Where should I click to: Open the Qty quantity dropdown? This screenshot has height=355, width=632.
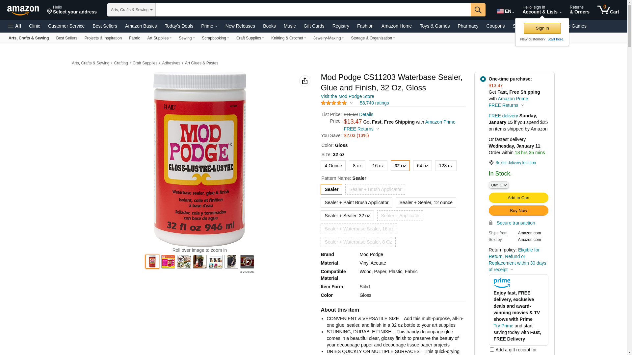point(499,185)
